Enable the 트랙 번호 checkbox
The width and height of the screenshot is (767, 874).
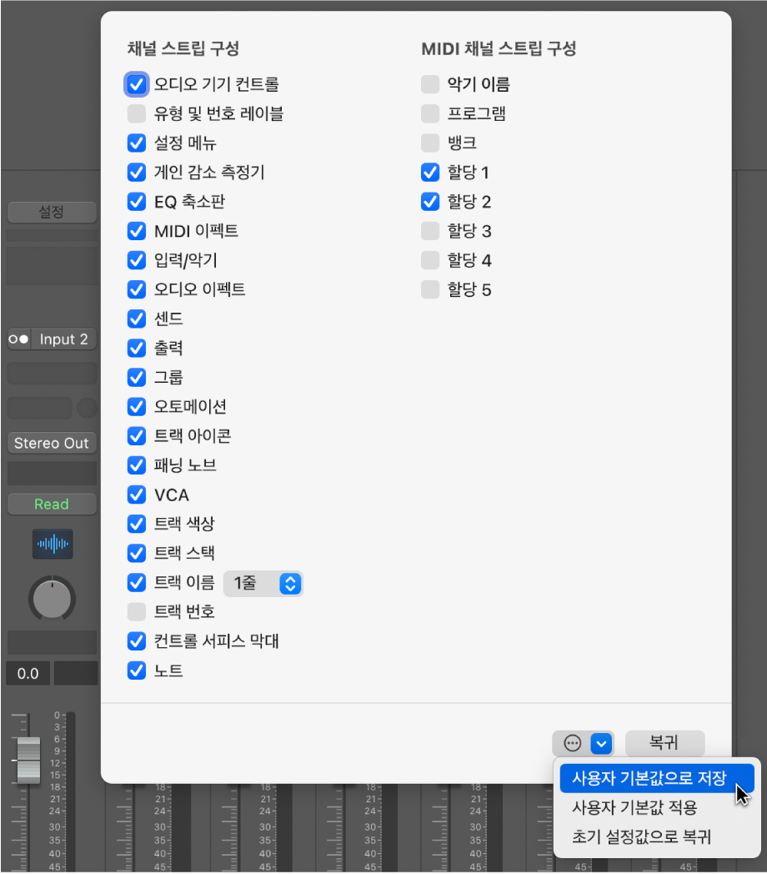coord(137,612)
